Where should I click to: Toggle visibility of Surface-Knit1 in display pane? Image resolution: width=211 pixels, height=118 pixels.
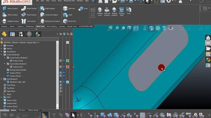point(61,67)
